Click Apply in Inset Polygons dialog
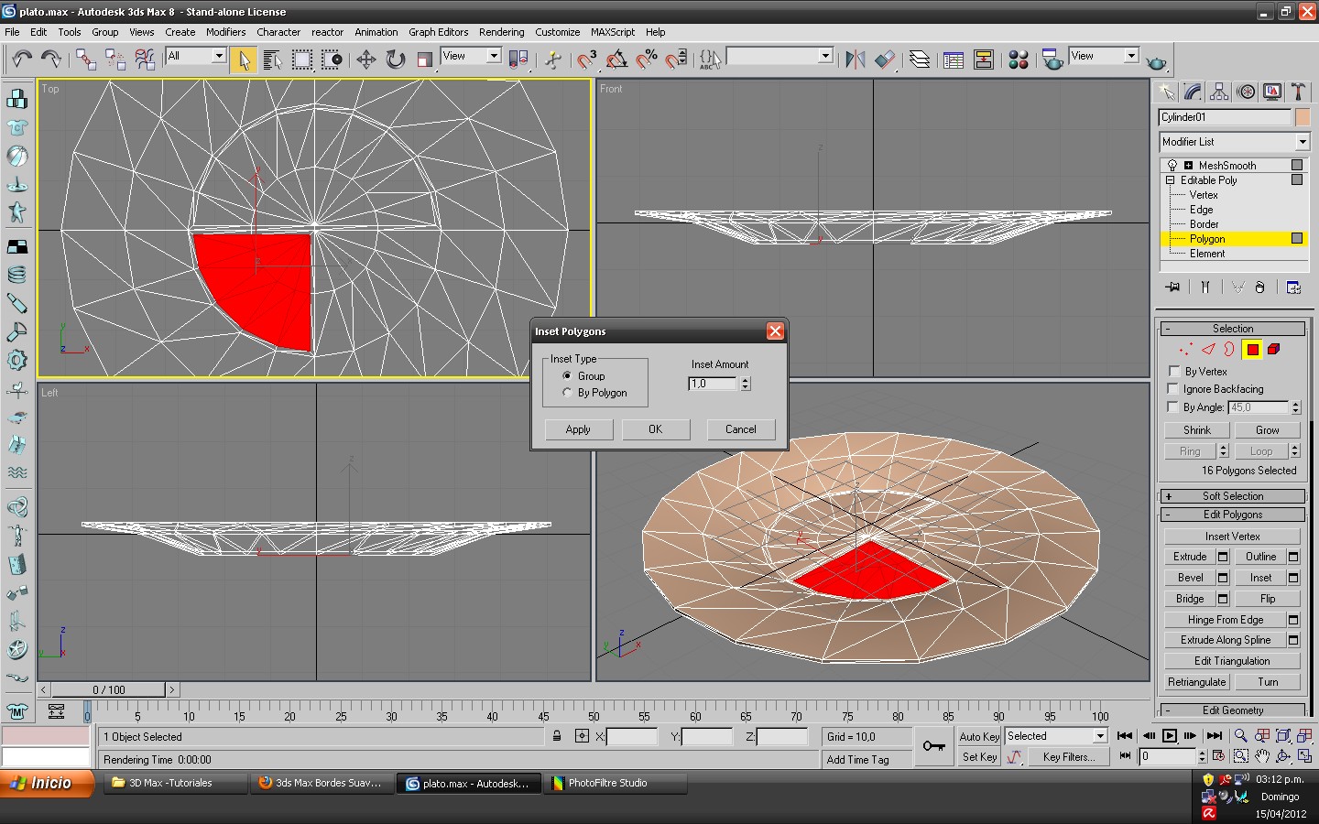This screenshot has width=1319, height=824. [x=578, y=429]
